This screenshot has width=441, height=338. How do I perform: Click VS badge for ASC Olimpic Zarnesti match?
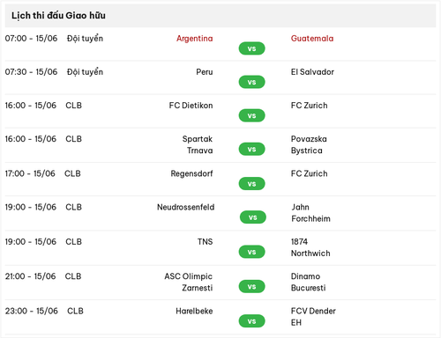click(x=251, y=286)
